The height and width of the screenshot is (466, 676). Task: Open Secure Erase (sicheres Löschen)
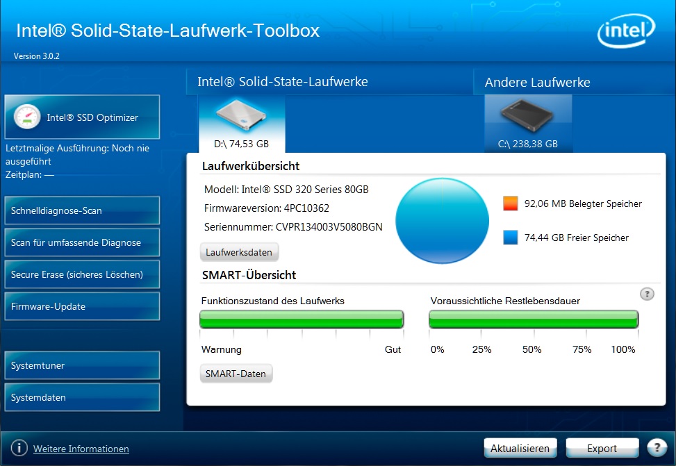(83, 274)
